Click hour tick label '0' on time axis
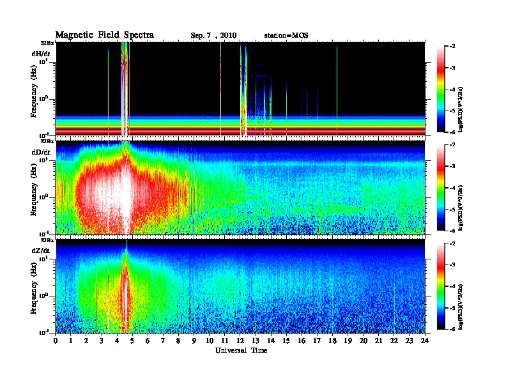The height and width of the screenshot is (391, 506). [56, 341]
